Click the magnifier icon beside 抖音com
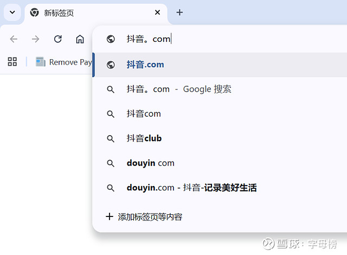The image size is (347, 255). pos(111,114)
